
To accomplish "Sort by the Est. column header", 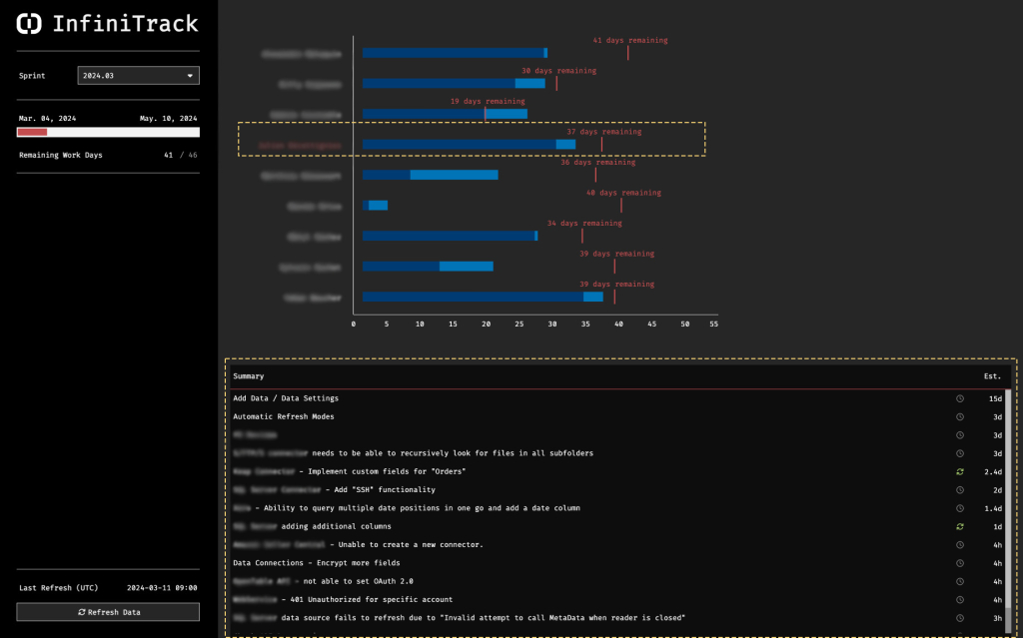I will click(x=992, y=376).
